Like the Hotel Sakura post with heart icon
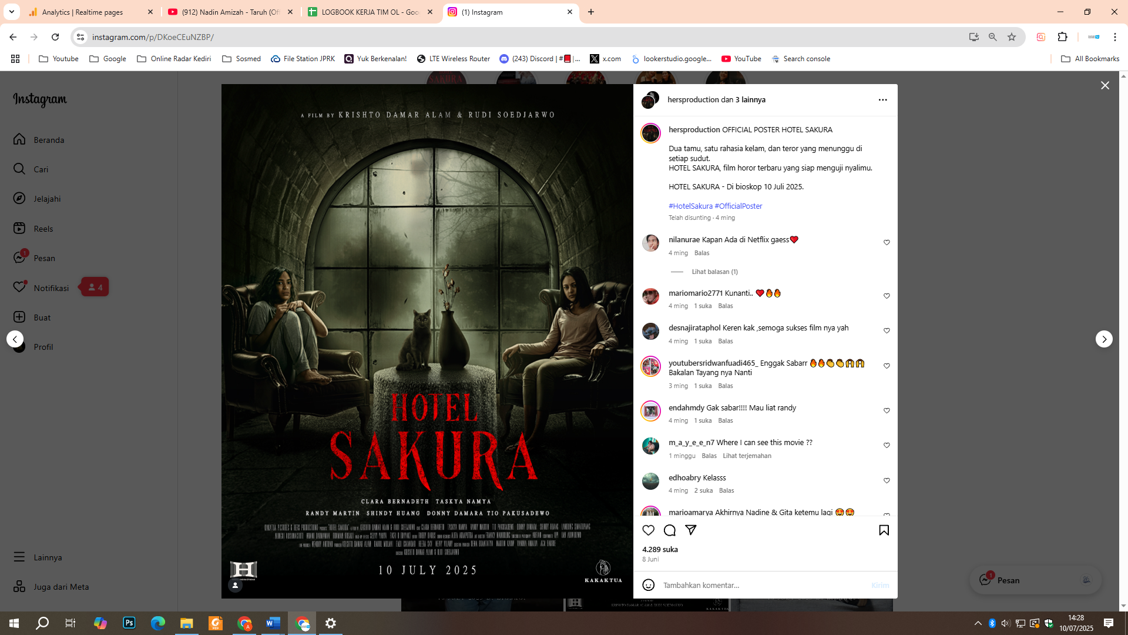This screenshot has height=635, width=1128. 649,530
